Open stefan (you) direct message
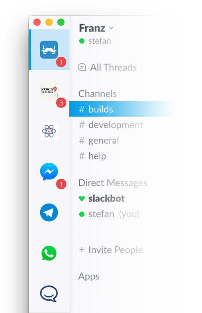Viewport: 202px width, 313px height. tap(109, 214)
